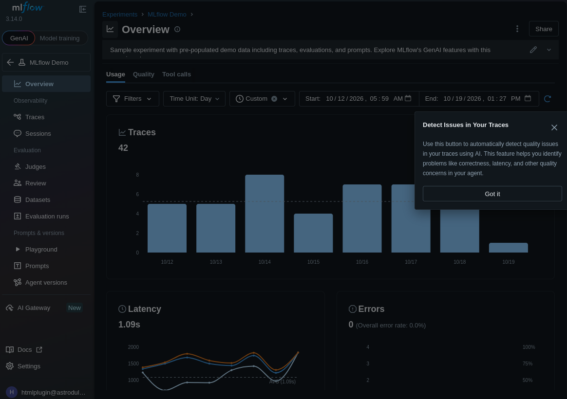Select Overview in the sidebar
This screenshot has width=567, height=399.
[x=46, y=84]
